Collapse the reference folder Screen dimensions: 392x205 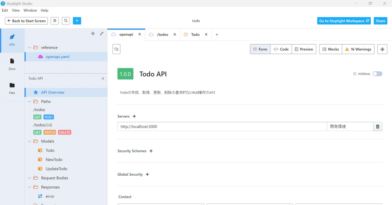click(30, 48)
